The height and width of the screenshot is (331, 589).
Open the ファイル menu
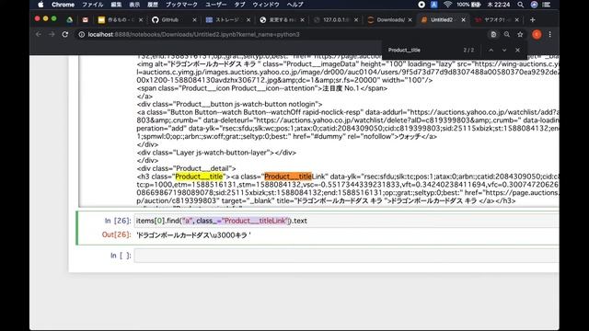tap(92, 5)
